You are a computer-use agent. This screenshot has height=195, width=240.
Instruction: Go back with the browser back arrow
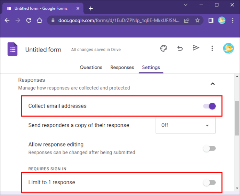click(7, 21)
